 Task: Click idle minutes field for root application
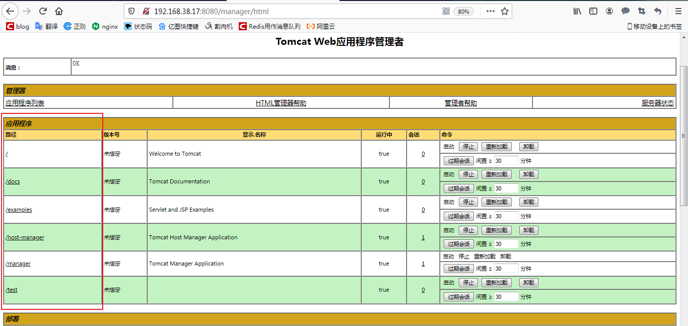[506, 161]
